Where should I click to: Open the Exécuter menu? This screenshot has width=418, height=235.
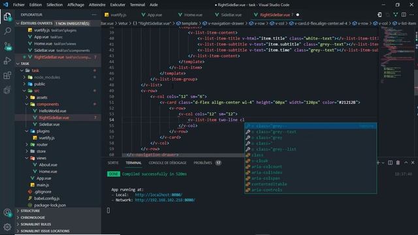coord(118,5)
